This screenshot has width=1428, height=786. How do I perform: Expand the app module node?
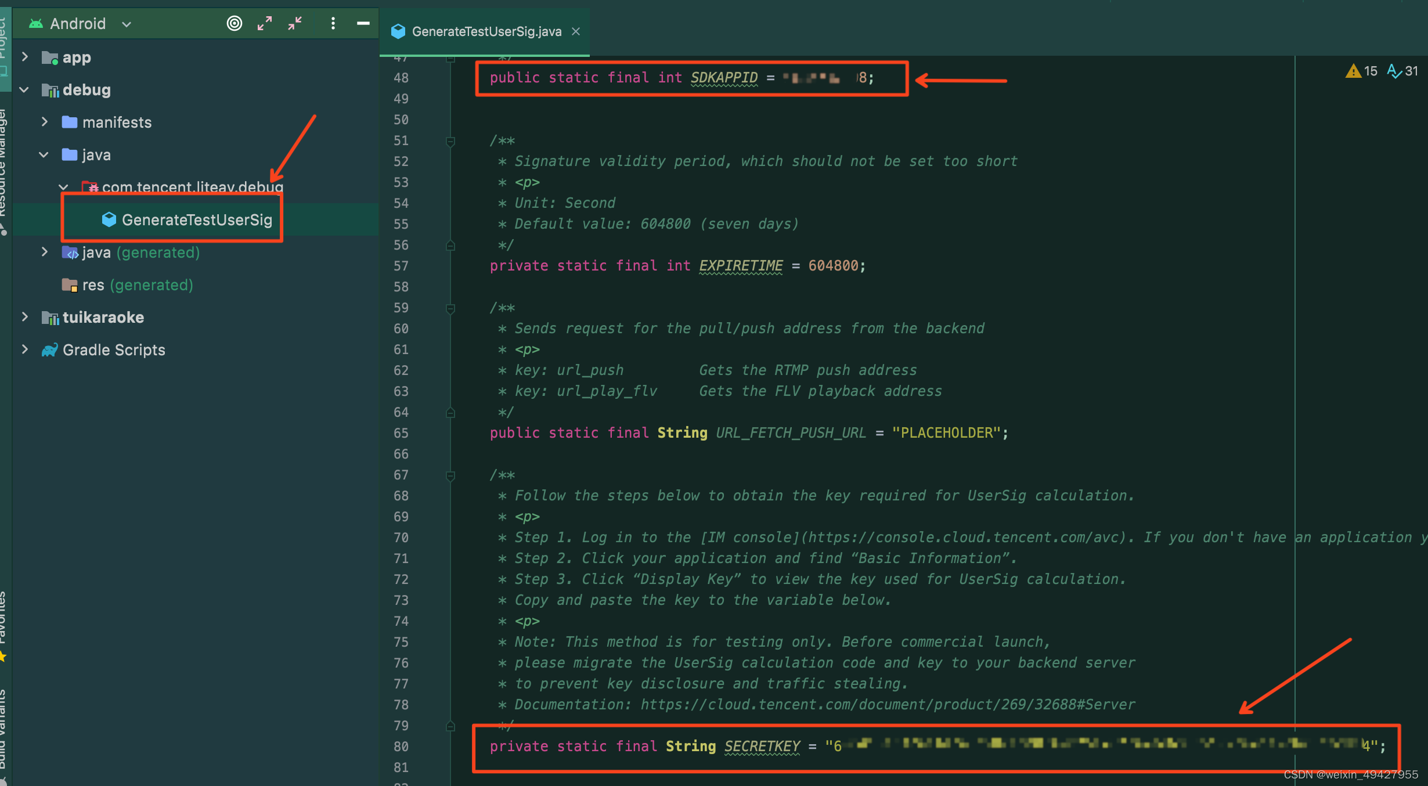point(25,57)
